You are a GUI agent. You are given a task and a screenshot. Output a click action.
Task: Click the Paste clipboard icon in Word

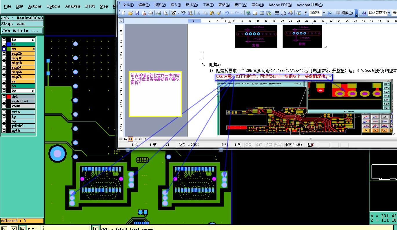click(212, 13)
